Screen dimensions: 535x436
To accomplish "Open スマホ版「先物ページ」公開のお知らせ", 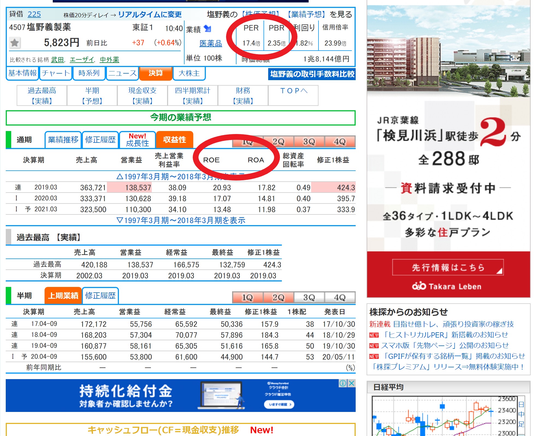I will (x=445, y=345).
